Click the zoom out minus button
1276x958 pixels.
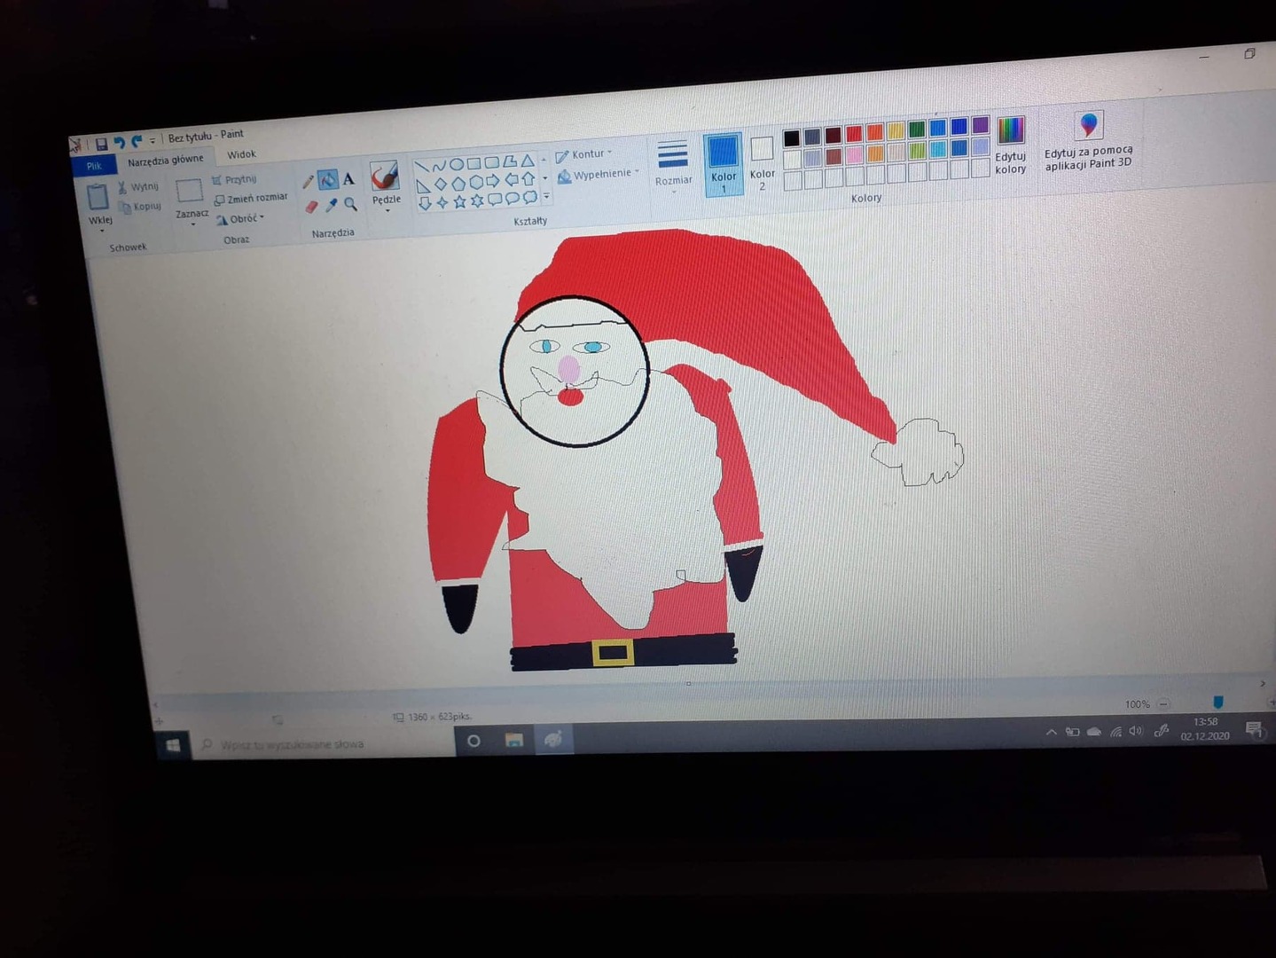click(x=1163, y=703)
